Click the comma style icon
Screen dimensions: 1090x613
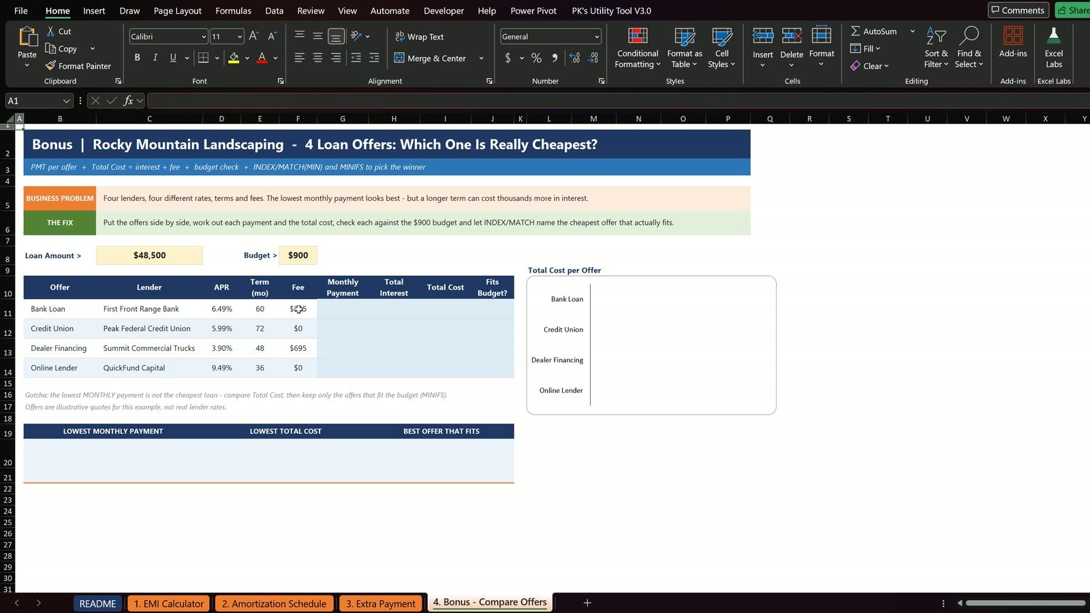tap(555, 58)
